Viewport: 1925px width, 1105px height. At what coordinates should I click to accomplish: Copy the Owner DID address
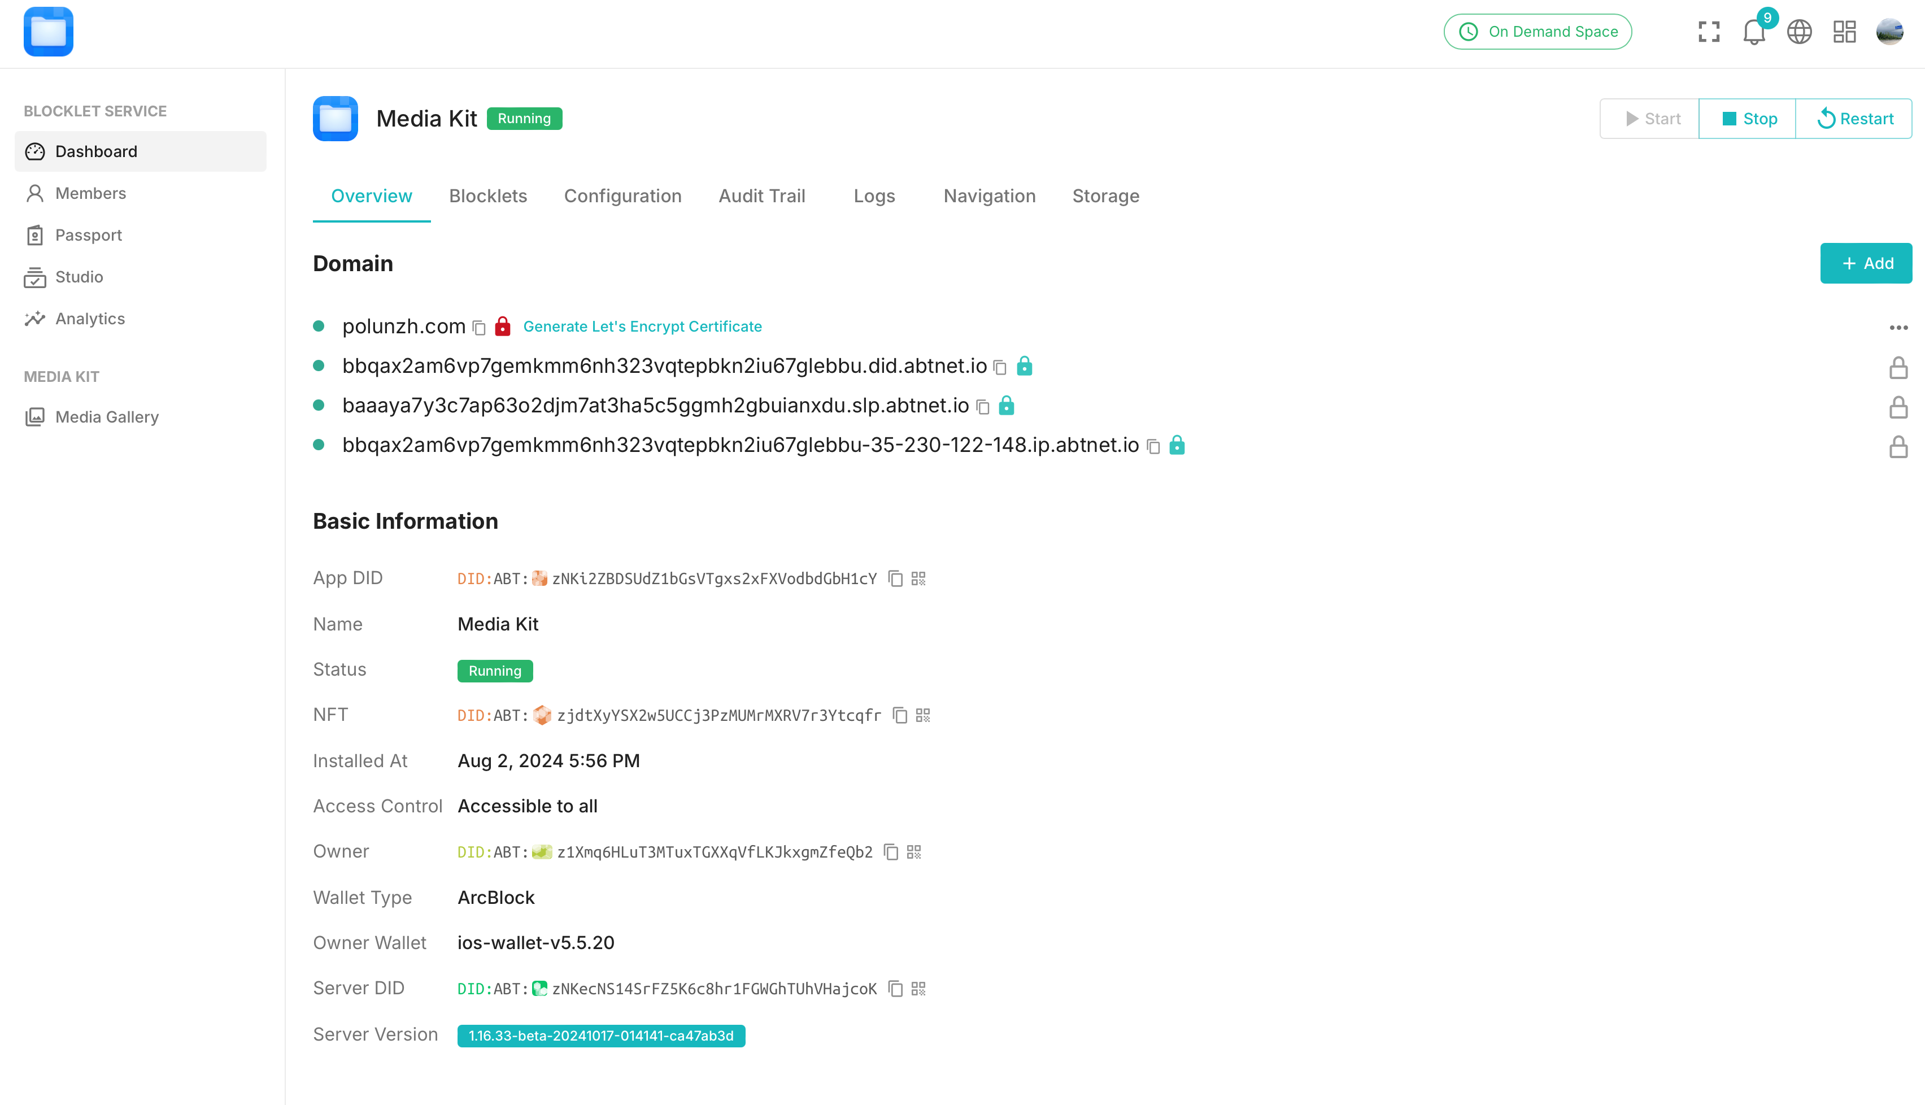pos(891,852)
